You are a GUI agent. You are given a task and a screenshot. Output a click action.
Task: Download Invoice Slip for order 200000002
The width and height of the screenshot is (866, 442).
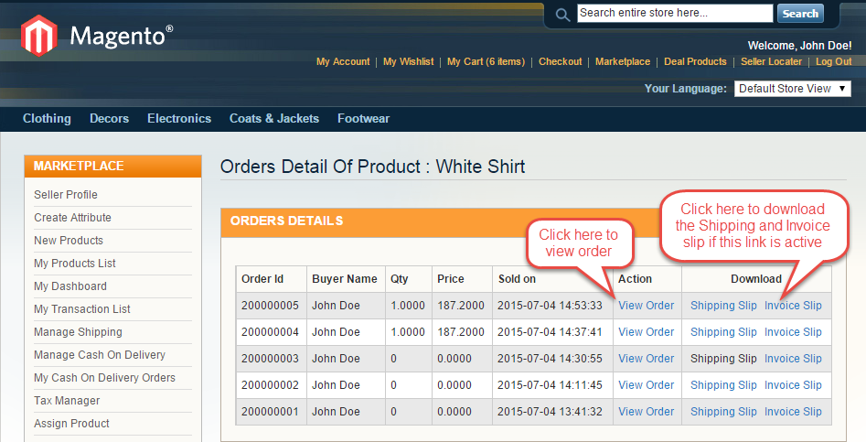tap(793, 385)
